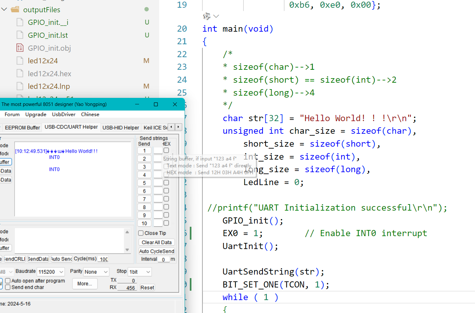
Task: Collapse the outputFiles folder chevron
Action: click(4, 9)
